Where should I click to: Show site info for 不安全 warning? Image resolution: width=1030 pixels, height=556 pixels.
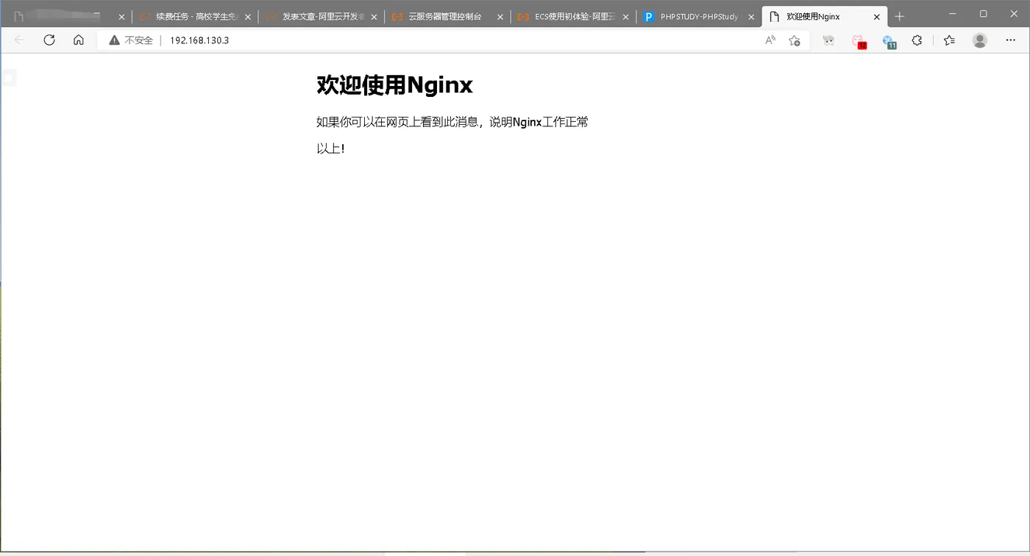[x=131, y=40]
